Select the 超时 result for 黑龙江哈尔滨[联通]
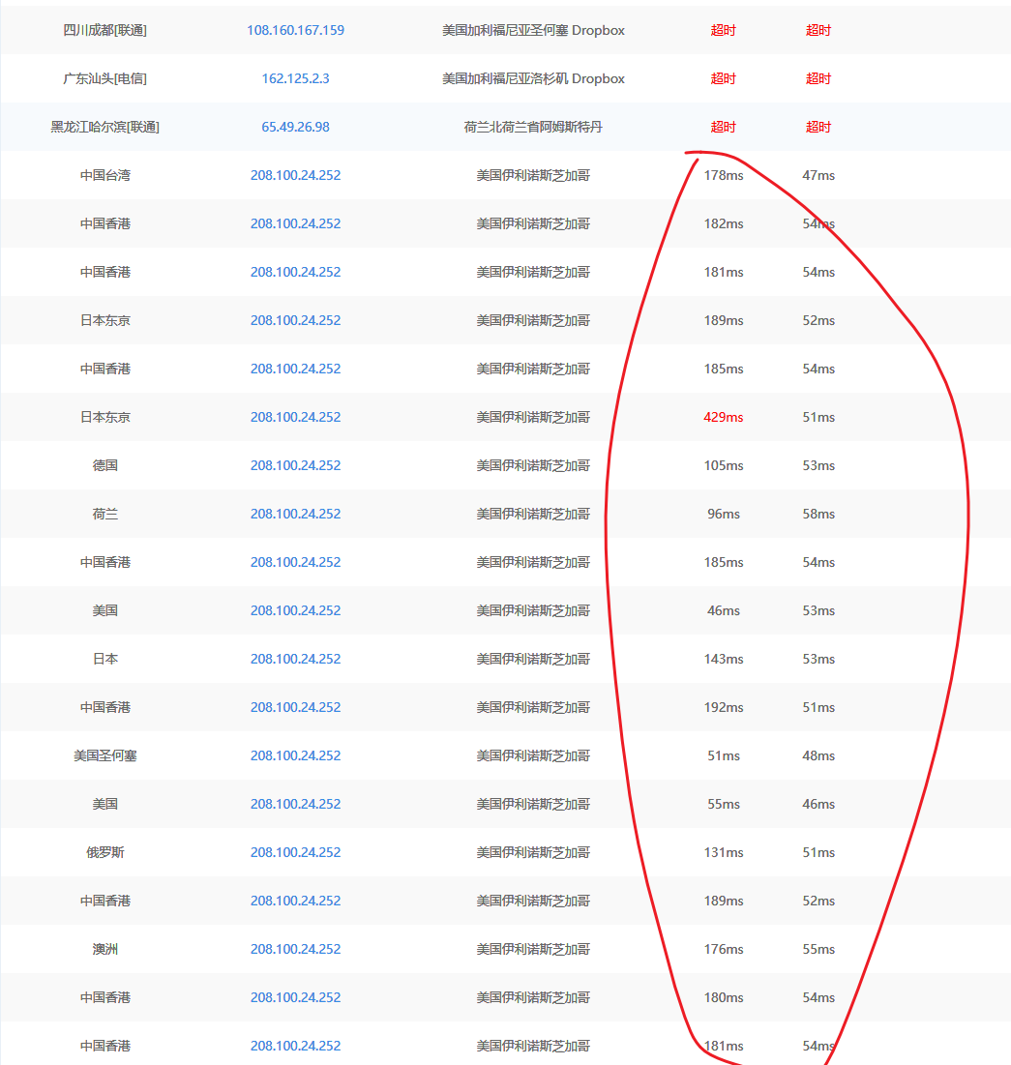 [x=723, y=127]
